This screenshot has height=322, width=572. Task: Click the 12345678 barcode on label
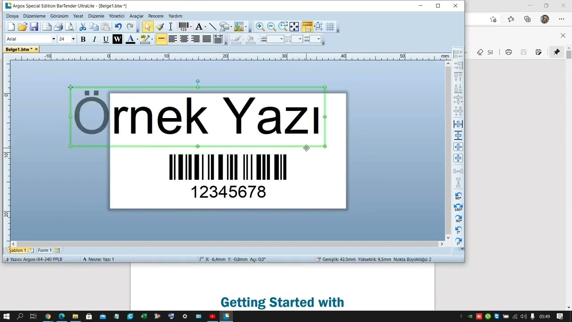click(228, 176)
